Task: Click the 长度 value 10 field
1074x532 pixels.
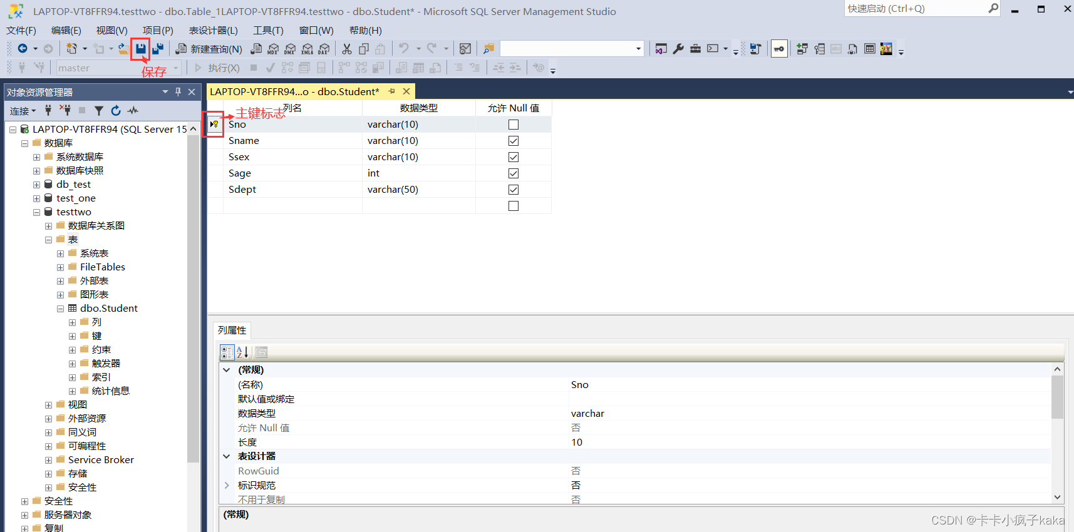Action: point(809,442)
